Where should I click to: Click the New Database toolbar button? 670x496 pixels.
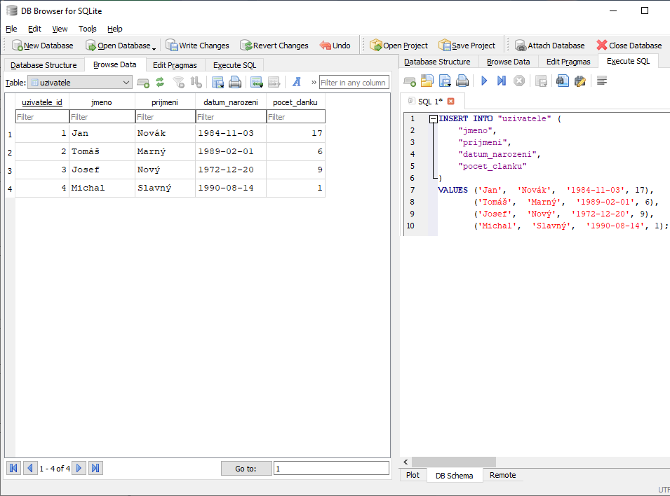pyautogui.click(x=42, y=46)
